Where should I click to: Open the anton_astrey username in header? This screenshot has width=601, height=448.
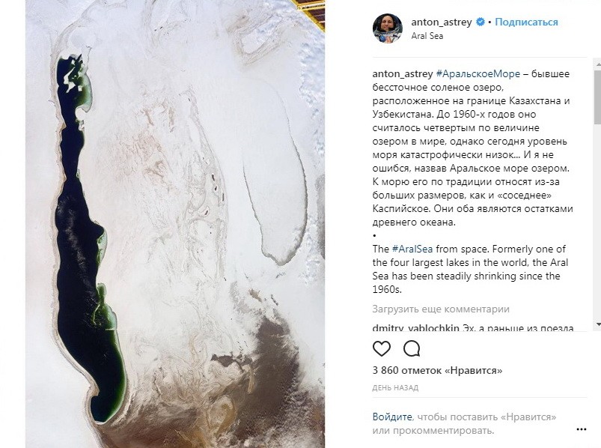[441, 22]
